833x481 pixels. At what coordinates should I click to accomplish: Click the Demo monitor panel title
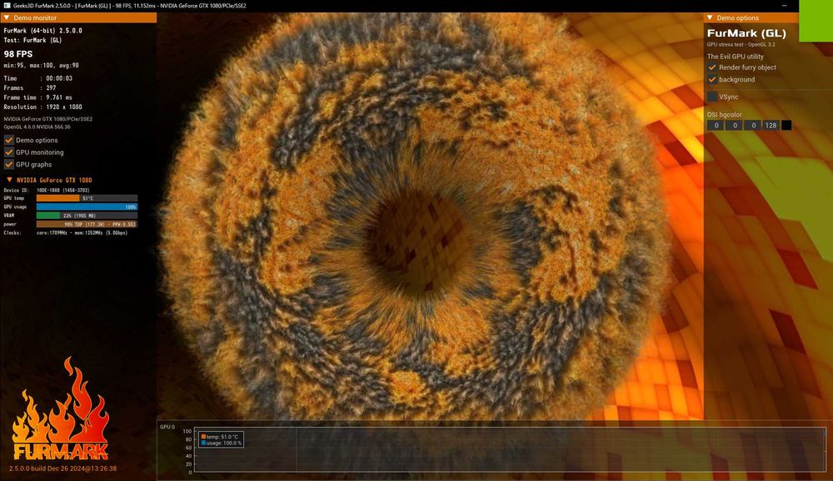click(35, 17)
